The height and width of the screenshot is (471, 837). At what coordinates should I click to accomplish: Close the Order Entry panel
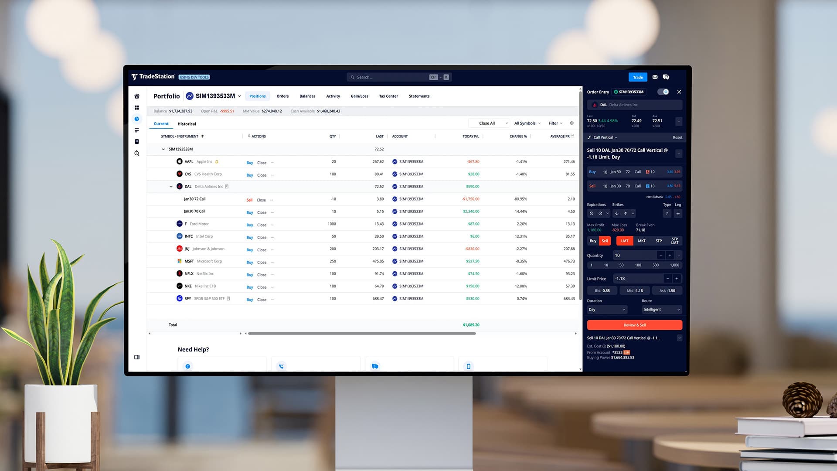tap(679, 92)
